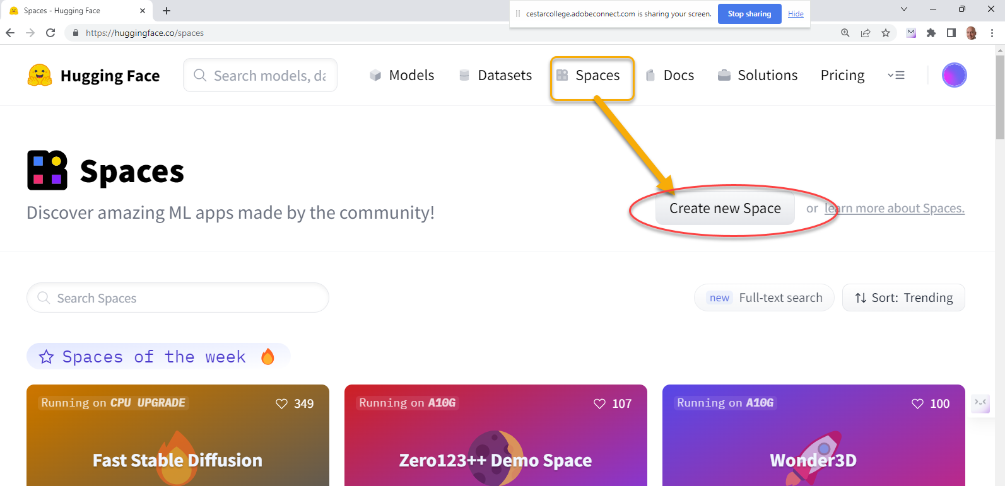Open the Sort: Trending dropdown

[x=903, y=298]
